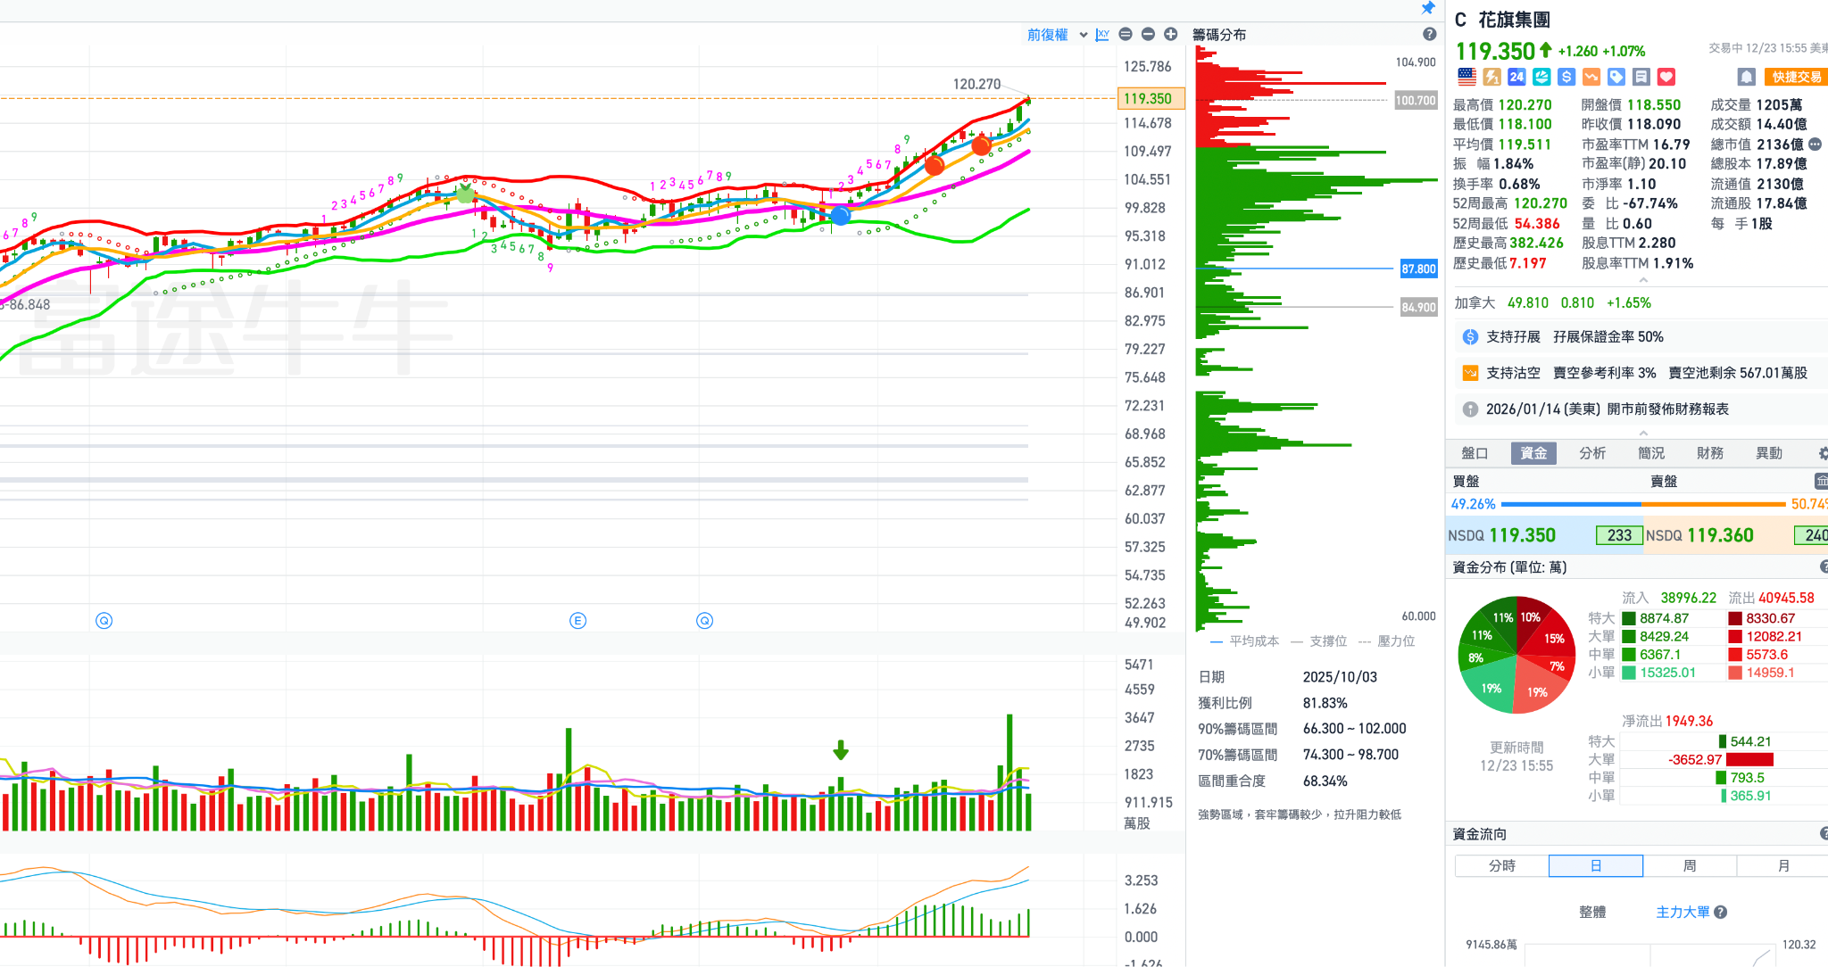Switch to the 財務 tab
Screen dimensions: 1828x967
(1709, 453)
